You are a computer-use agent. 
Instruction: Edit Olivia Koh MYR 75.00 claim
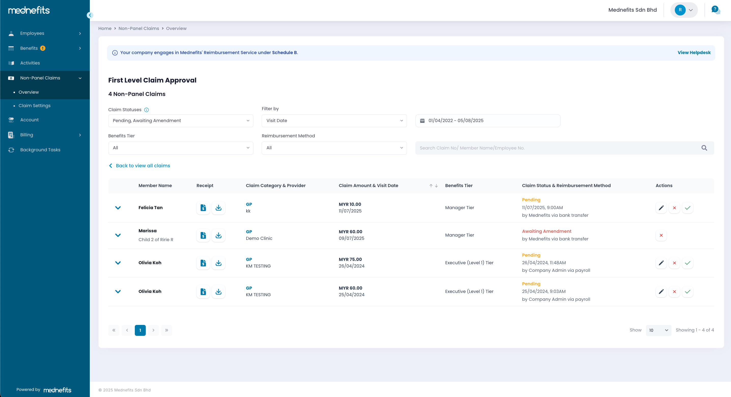[x=661, y=263]
